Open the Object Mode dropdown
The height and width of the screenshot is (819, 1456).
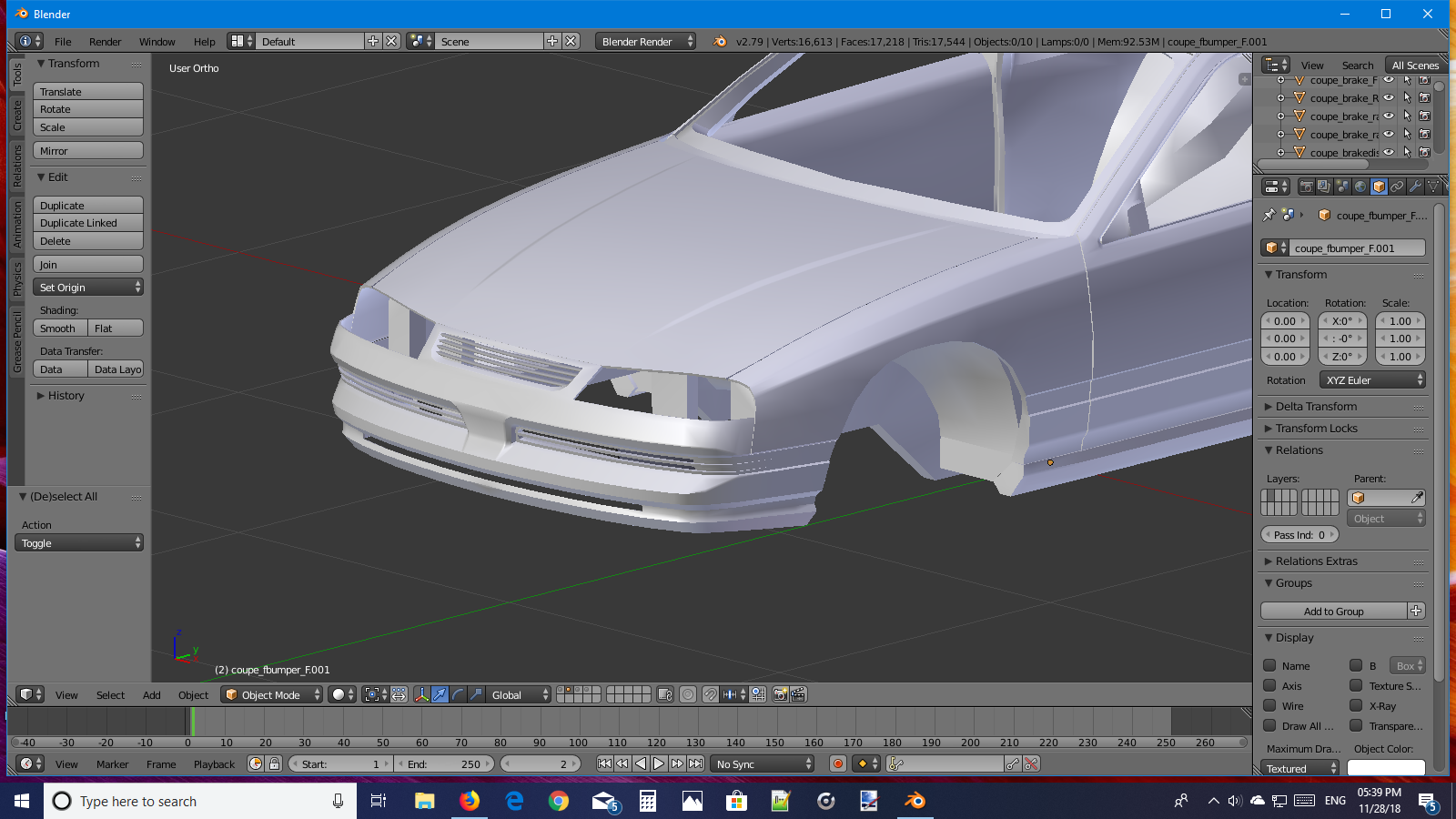[x=272, y=695]
